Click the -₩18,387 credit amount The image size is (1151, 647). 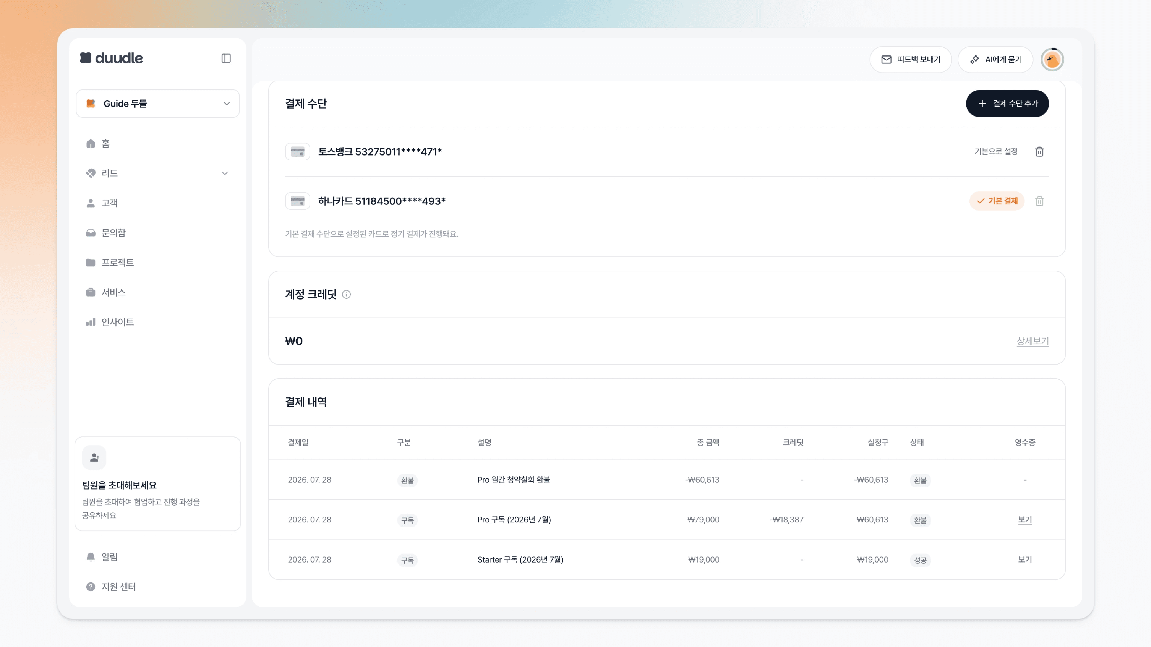pos(787,520)
